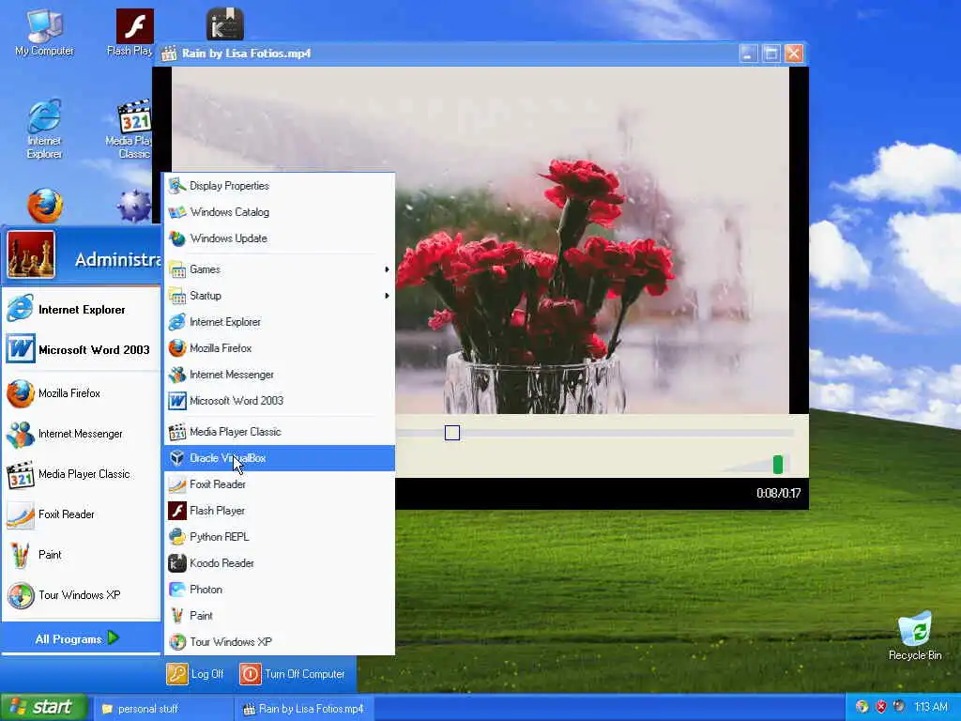Click the red security alert tray icon
Screen dimensions: 961x721
click(880, 707)
